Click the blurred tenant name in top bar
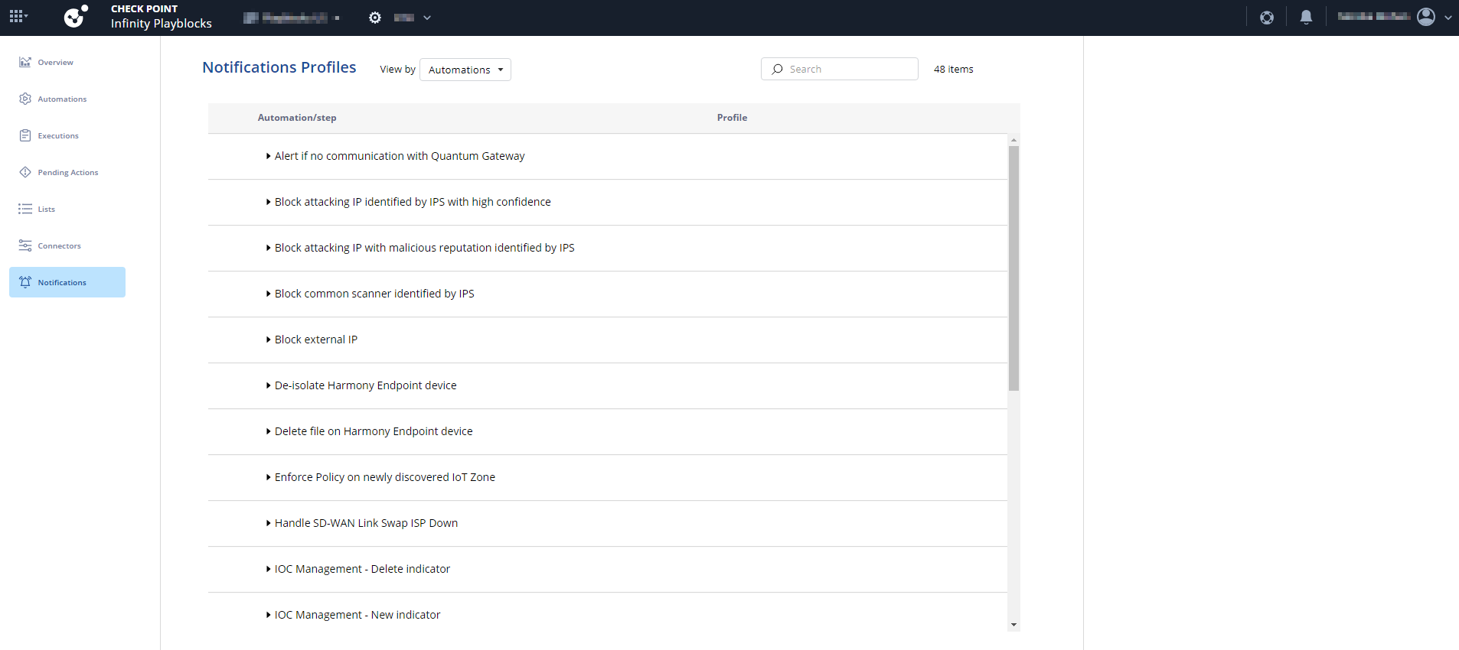This screenshot has height=650, width=1459. [292, 18]
